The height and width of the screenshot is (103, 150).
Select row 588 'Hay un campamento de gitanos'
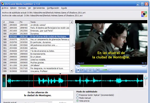click(36, 39)
